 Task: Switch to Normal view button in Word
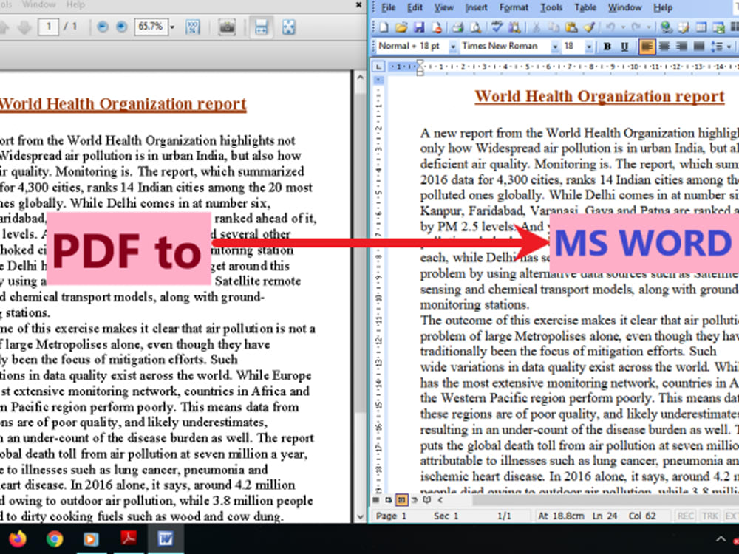376,500
